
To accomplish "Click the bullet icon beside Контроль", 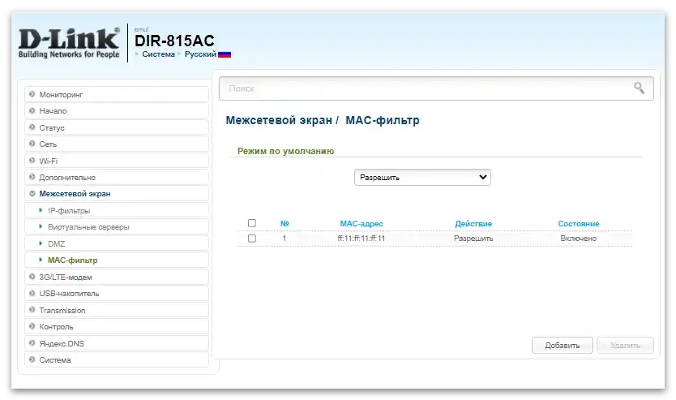I will coord(32,326).
